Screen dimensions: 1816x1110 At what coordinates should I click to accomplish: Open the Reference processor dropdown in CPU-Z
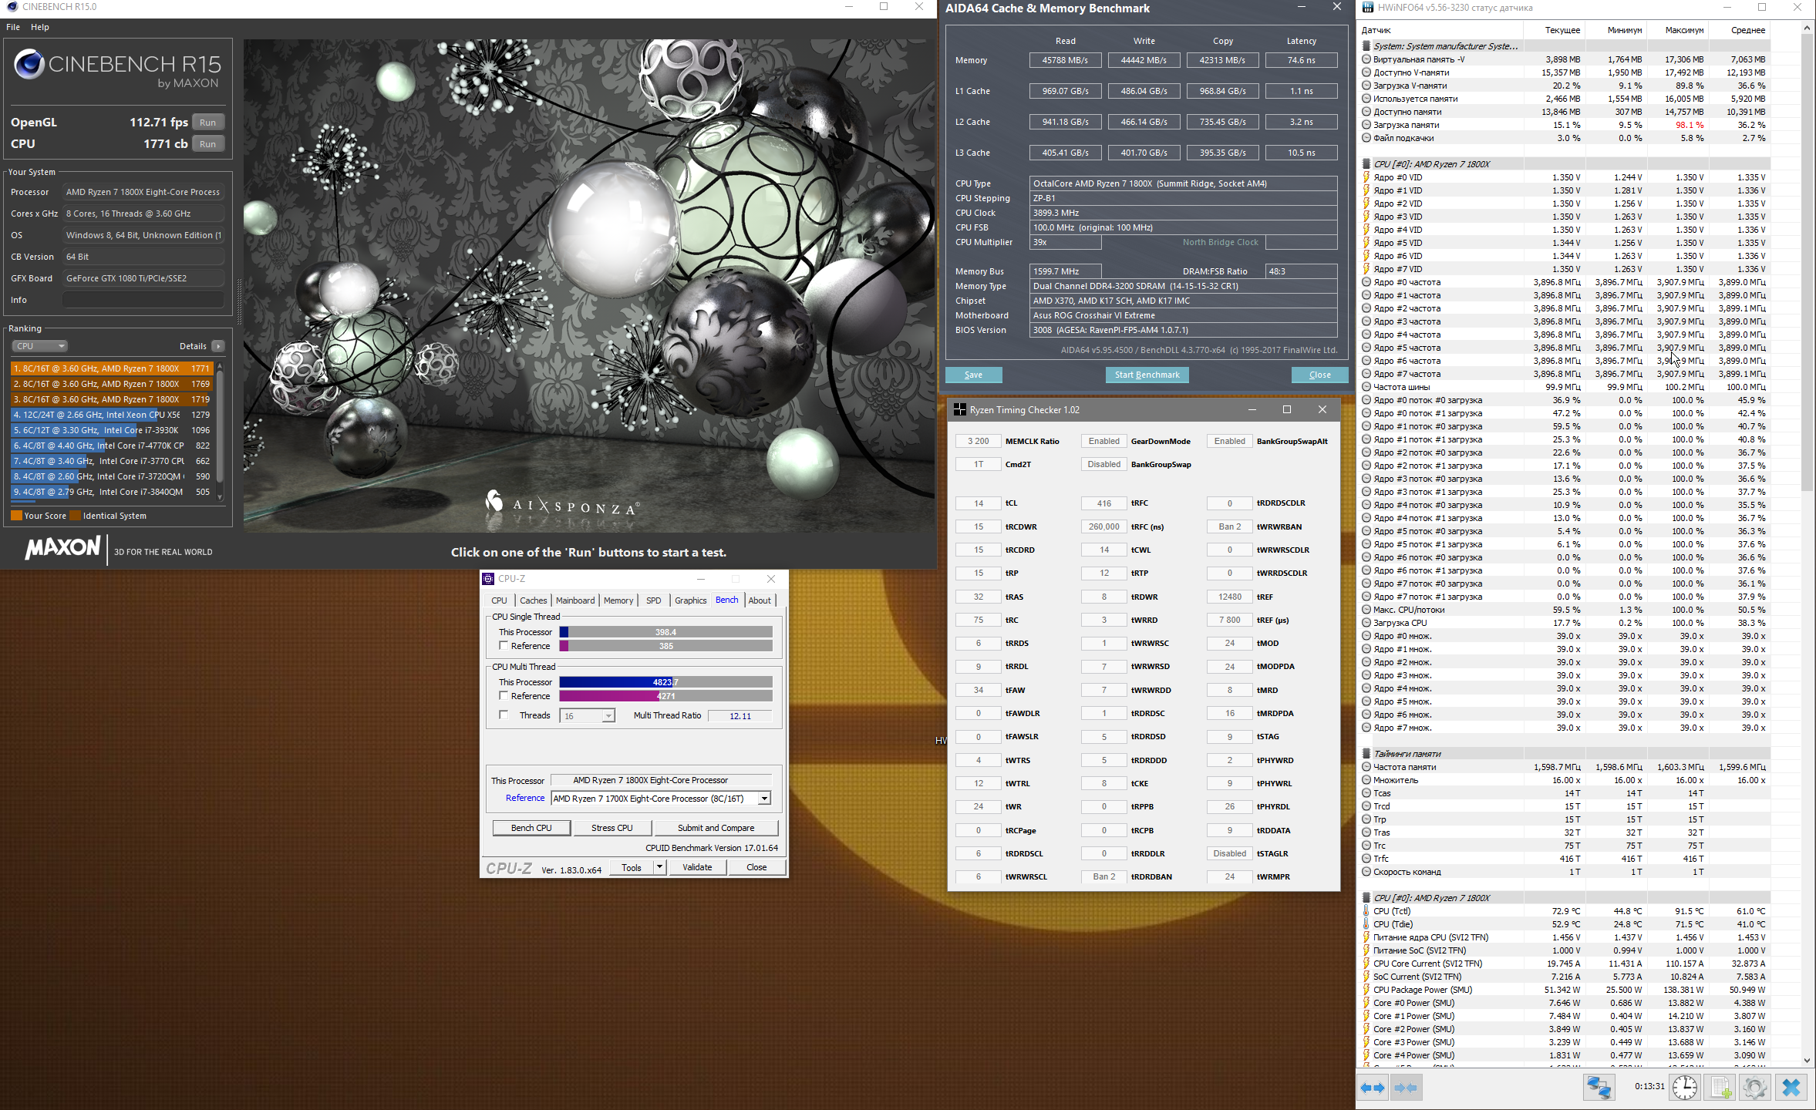point(763,799)
